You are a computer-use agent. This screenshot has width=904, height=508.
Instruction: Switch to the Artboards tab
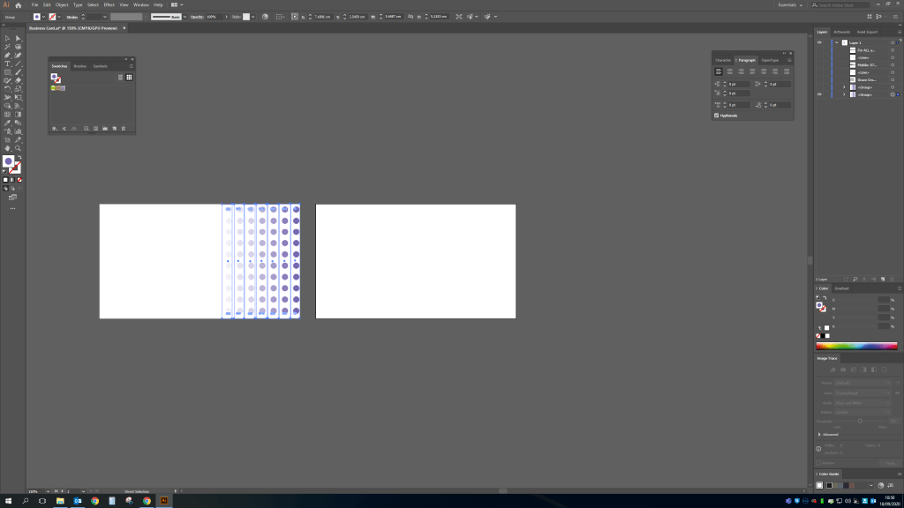pyautogui.click(x=841, y=32)
